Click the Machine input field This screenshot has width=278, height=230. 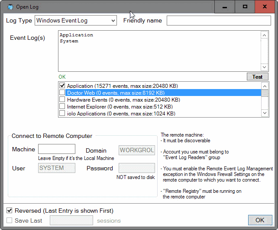57,149
